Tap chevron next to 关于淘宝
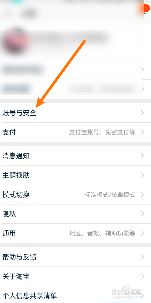Viewport: 151px width, 303px height. 142,277
